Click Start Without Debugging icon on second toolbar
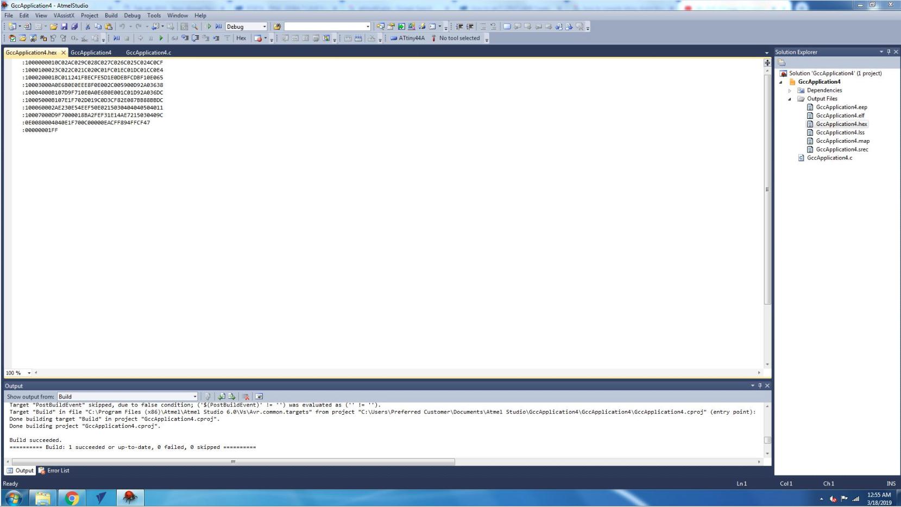This screenshot has height=507, width=901. pyautogui.click(x=116, y=38)
